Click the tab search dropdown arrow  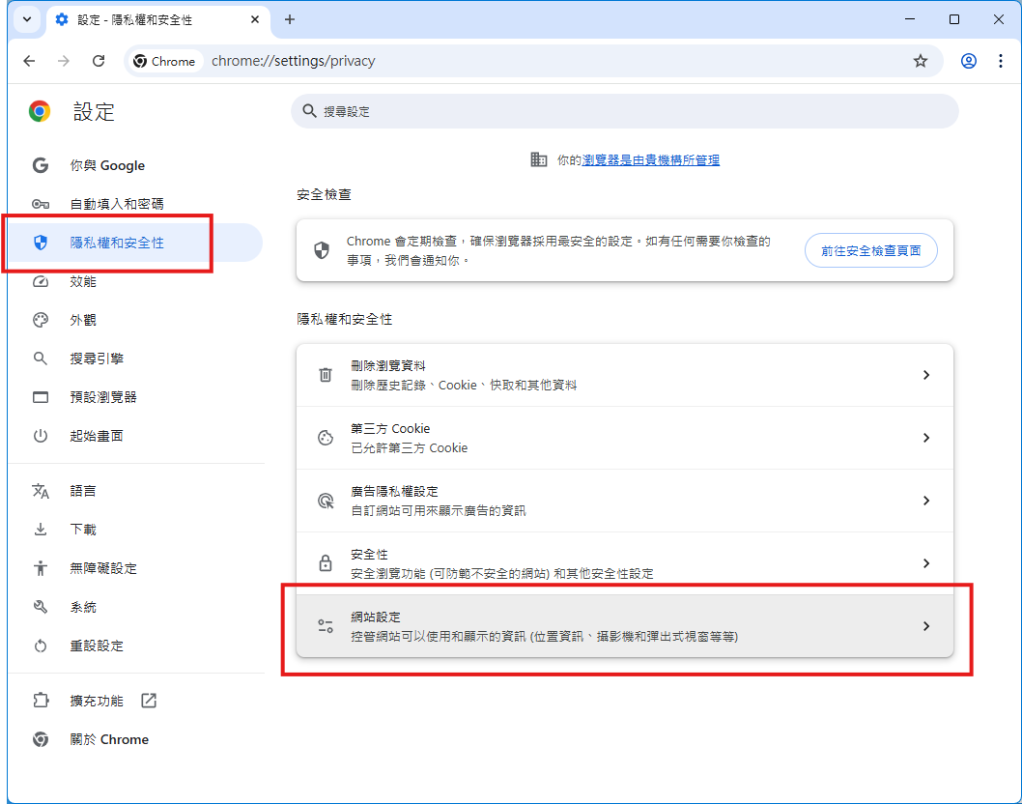27,19
